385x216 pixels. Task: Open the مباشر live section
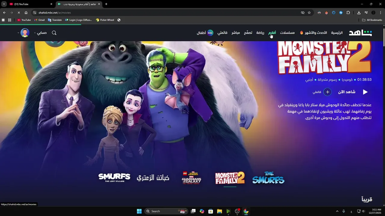pyautogui.click(x=236, y=33)
